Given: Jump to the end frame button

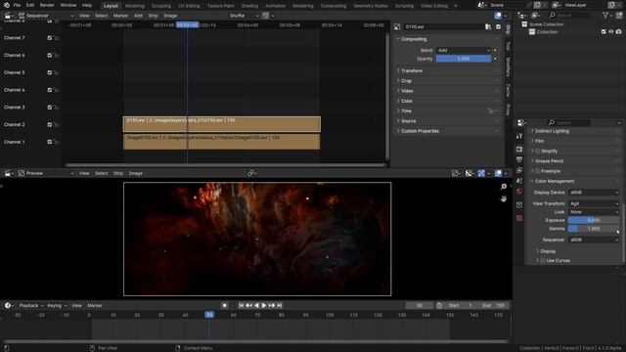Looking at the screenshot, I should click(280, 305).
